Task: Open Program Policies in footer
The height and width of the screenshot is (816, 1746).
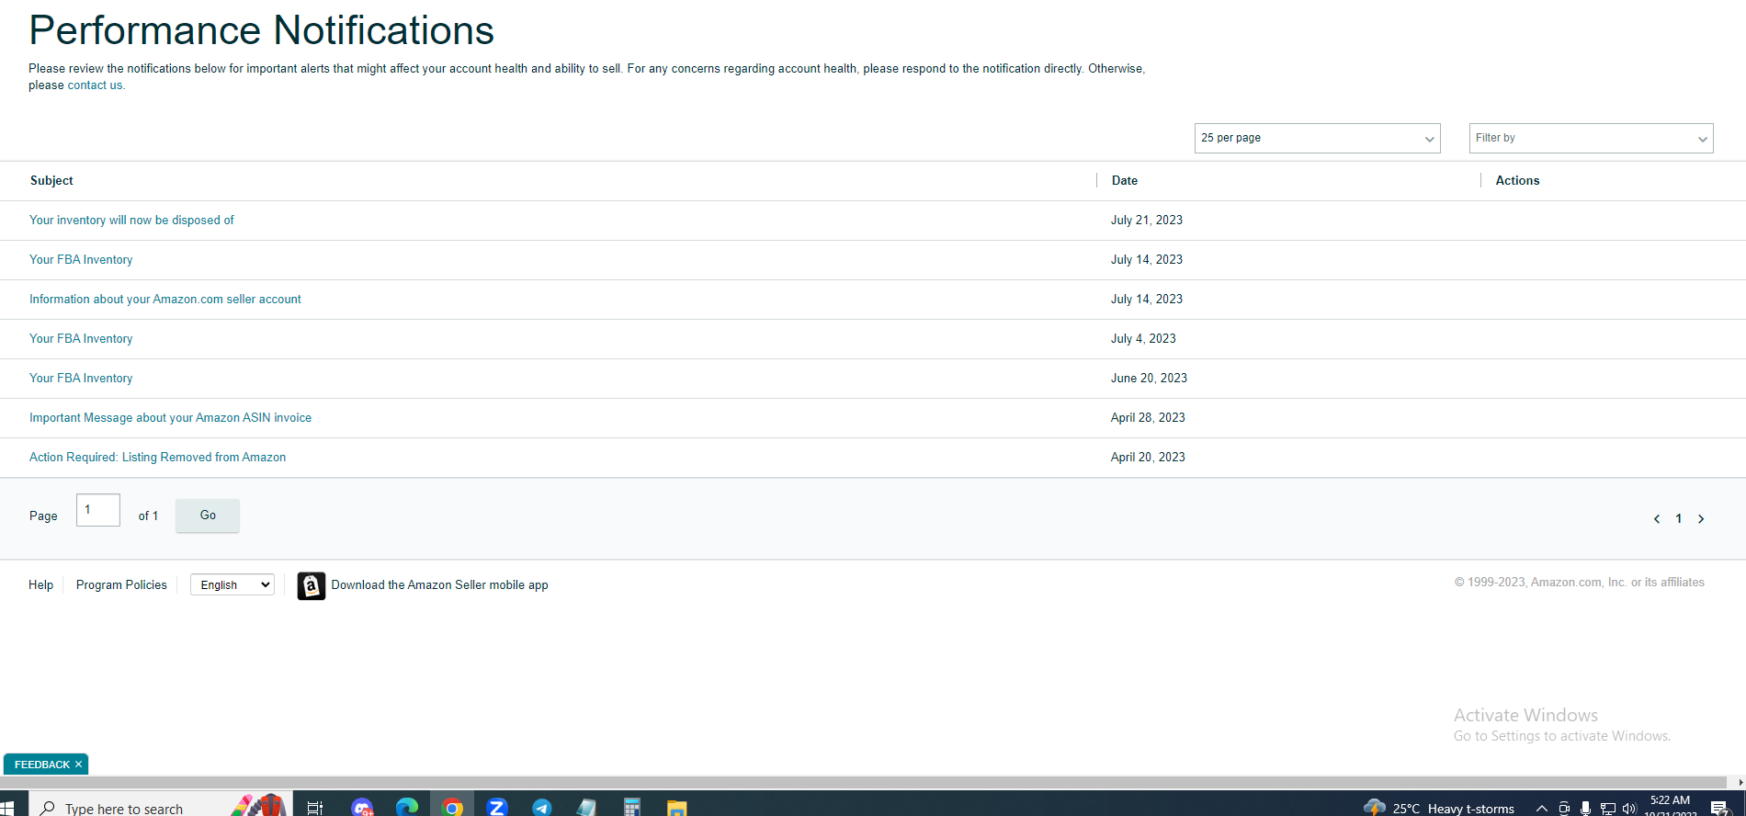Action: (x=121, y=585)
